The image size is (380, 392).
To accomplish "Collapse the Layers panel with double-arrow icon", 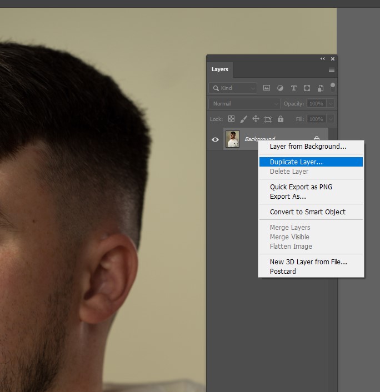I will tap(322, 58).
